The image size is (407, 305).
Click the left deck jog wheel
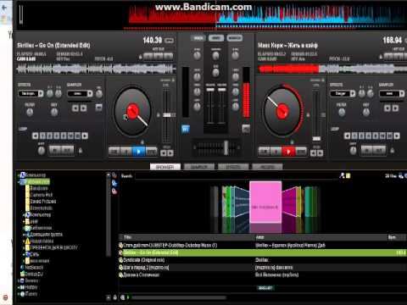pos(132,112)
